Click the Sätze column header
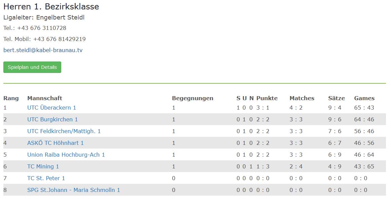The image size is (391, 199). pyautogui.click(x=336, y=98)
